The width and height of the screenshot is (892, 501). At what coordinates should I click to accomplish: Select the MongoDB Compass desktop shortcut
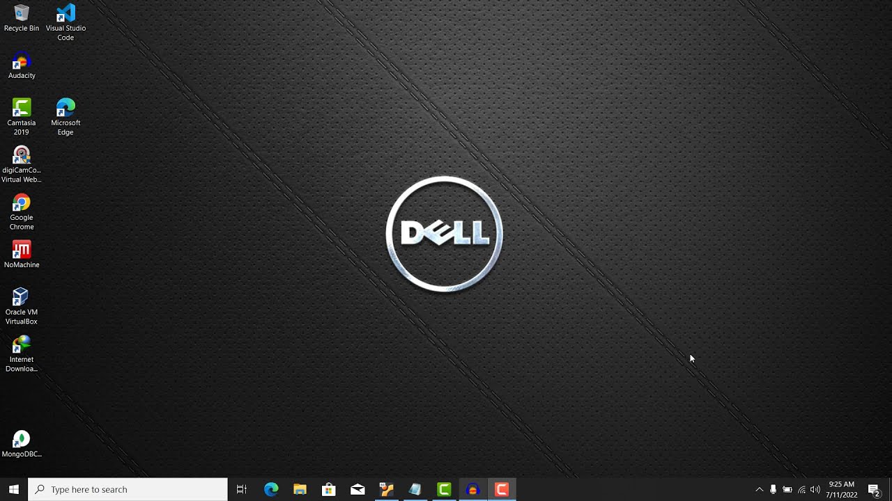[22, 444]
